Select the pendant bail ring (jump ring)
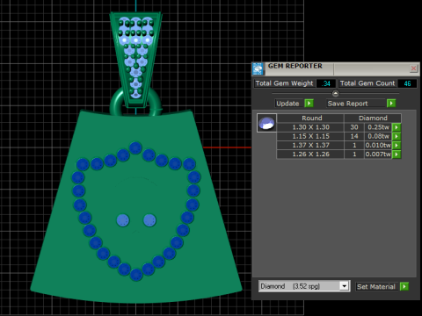 (117, 103)
